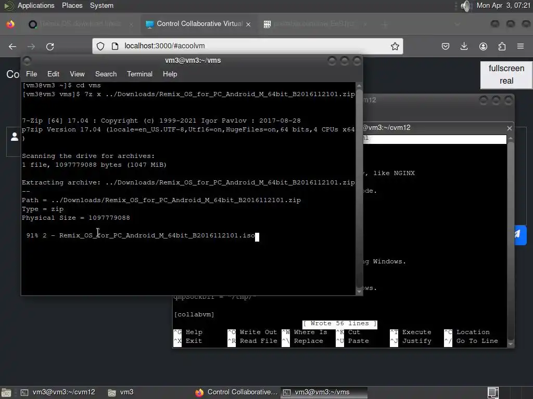Click the MATE menu logo icon
The width and height of the screenshot is (533, 399).
(x=8, y=6)
